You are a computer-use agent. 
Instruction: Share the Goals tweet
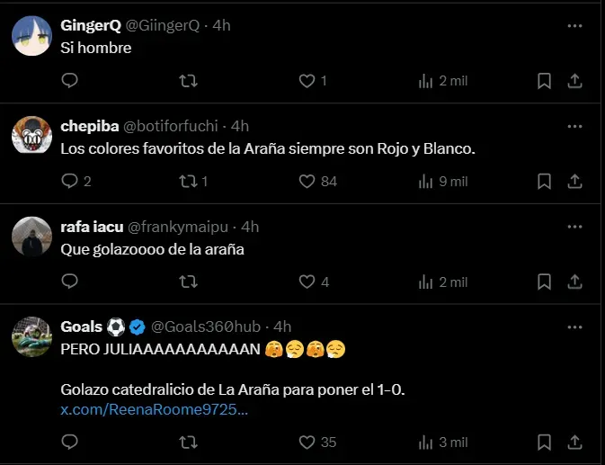[574, 443]
